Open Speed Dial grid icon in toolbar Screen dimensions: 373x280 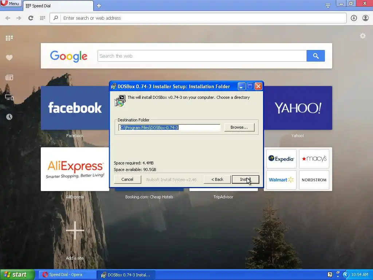pyautogui.click(x=43, y=18)
